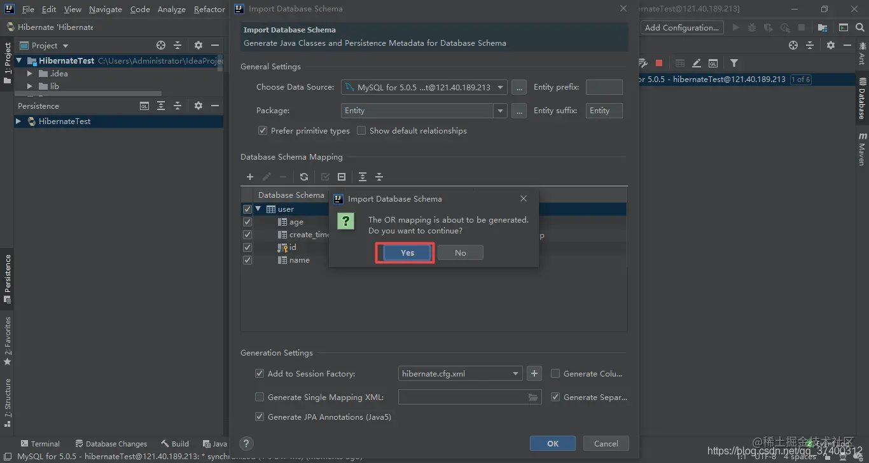Image resolution: width=869 pixels, height=463 pixels.
Task: Expand the .idea folder
Action: click(x=29, y=74)
